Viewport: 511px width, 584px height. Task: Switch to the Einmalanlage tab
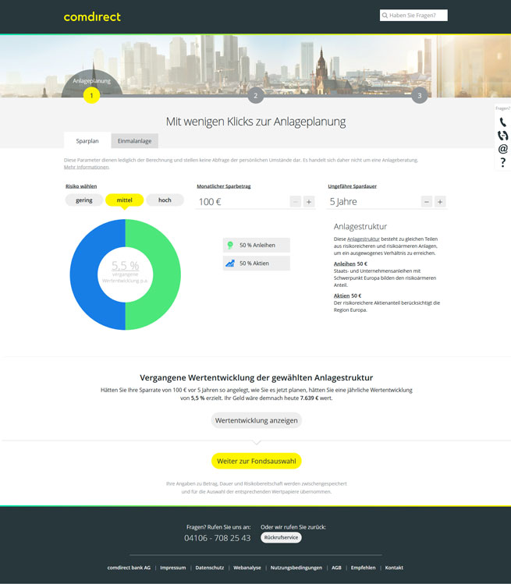coord(134,141)
